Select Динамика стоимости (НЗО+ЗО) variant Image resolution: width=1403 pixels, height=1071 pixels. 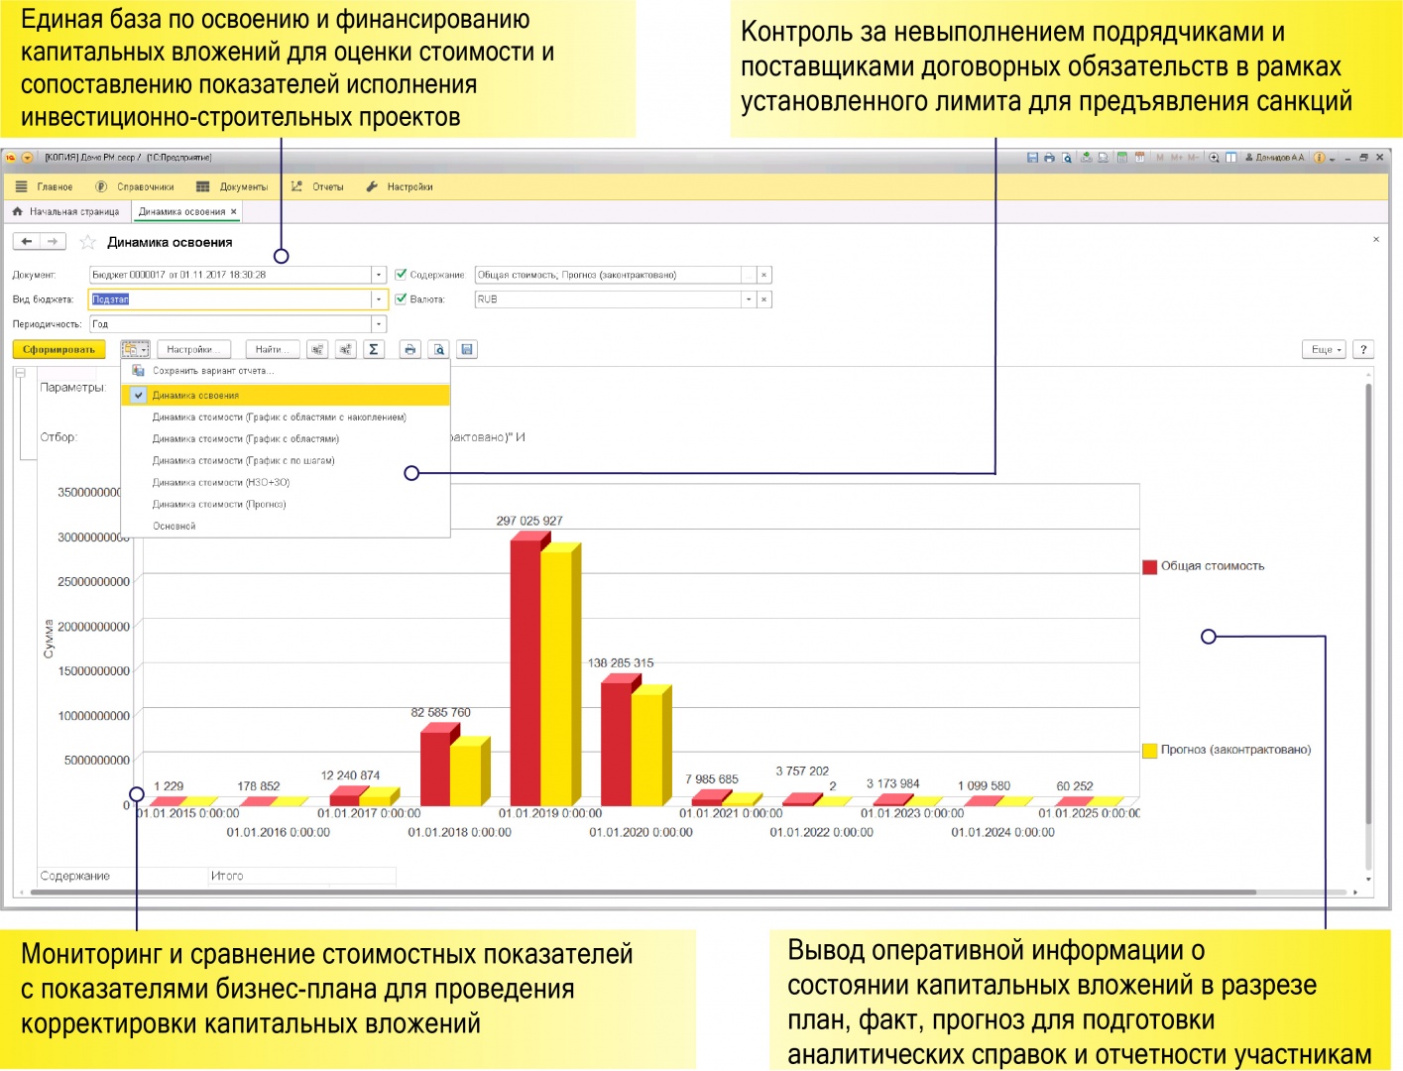pos(286,482)
